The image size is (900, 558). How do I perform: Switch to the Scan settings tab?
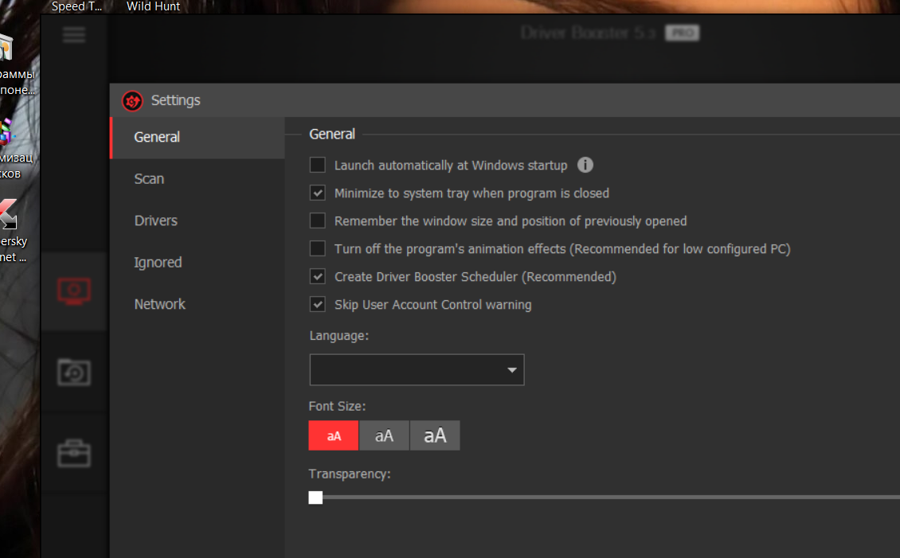pos(149,179)
